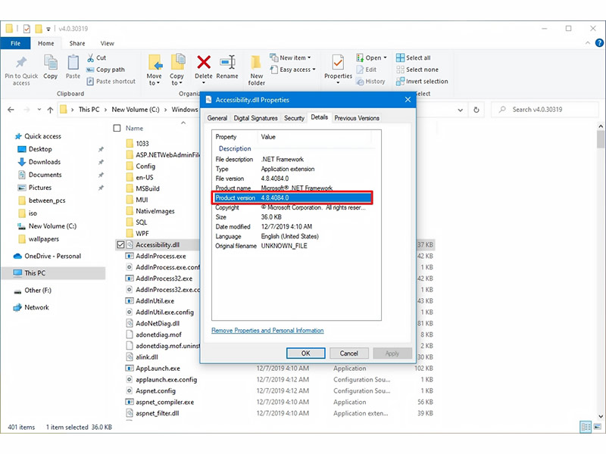606x454 pixels.
Task: Switch to details view layout icon
Action: 586,427
